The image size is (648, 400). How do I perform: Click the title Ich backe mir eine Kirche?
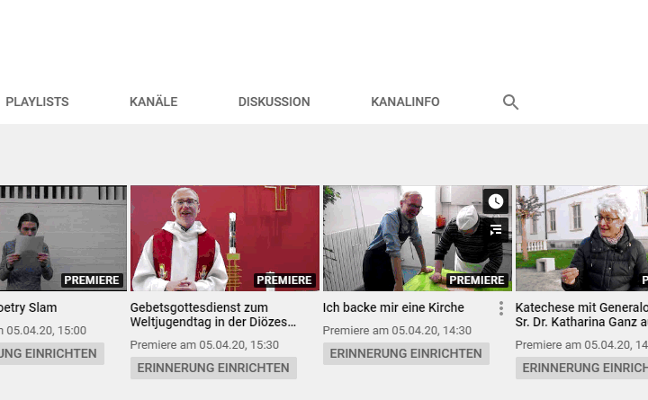(393, 307)
